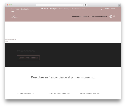126x107 pixels.
Task: Open the Decoración Floral menu item
Action: [x=99, y=16]
